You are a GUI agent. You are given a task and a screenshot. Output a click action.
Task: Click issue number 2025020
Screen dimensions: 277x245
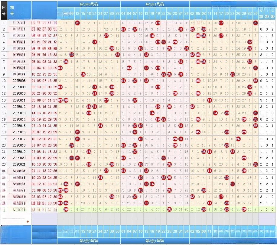tap(19, 158)
